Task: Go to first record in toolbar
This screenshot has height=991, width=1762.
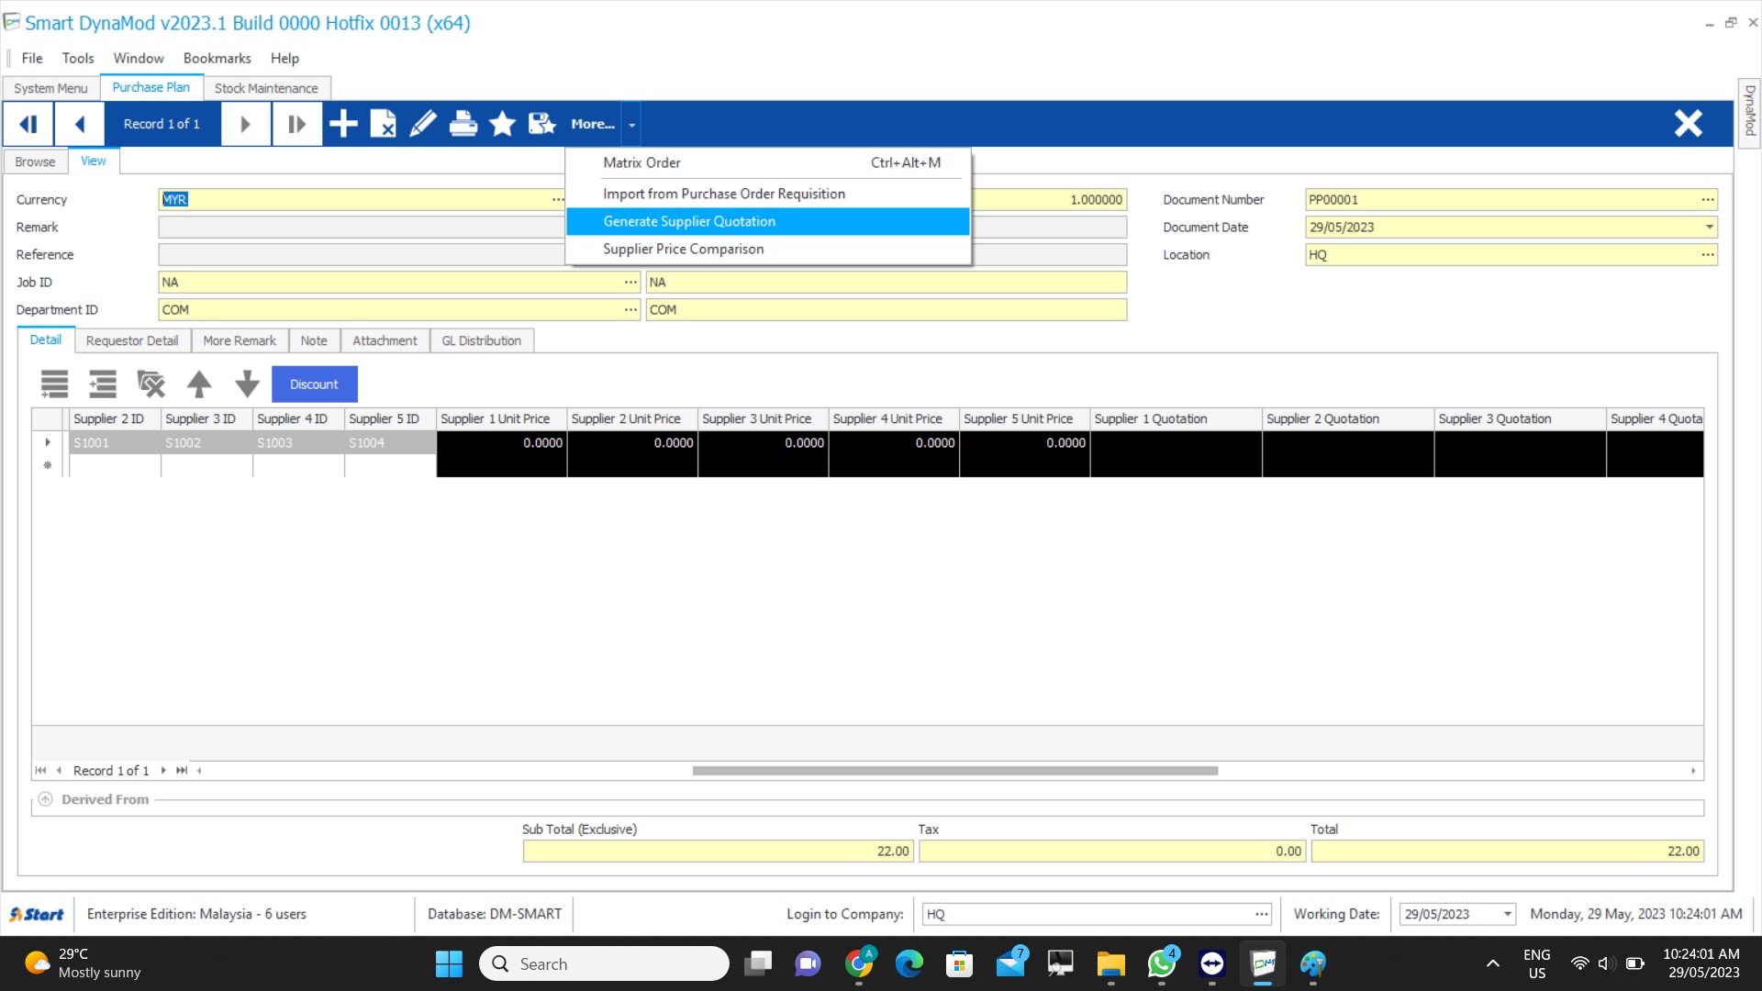Action: click(28, 124)
